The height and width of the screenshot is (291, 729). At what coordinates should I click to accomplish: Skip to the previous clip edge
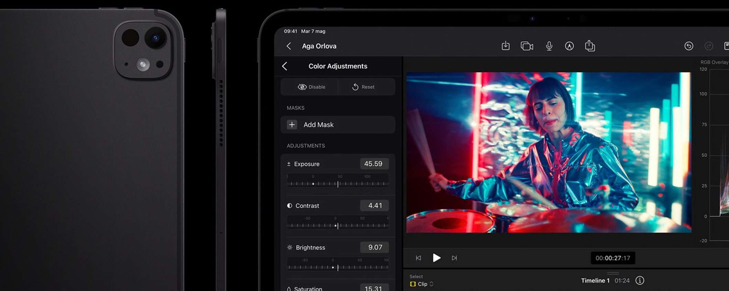click(418, 258)
